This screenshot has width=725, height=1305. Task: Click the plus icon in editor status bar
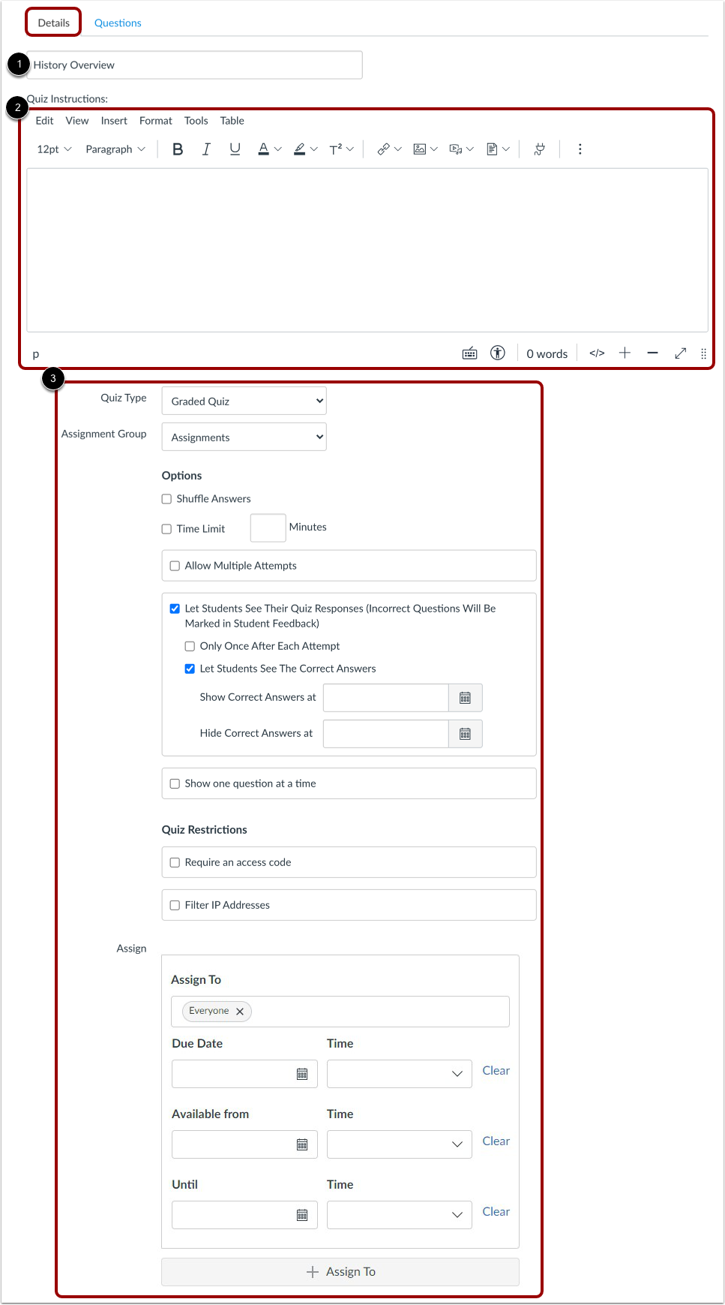pyautogui.click(x=625, y=353)
